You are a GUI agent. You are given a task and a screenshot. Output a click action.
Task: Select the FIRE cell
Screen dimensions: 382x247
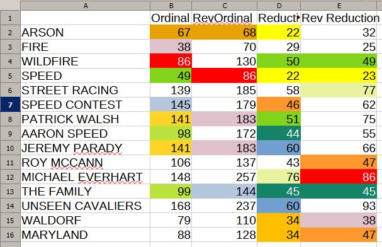tap(85, 47)
